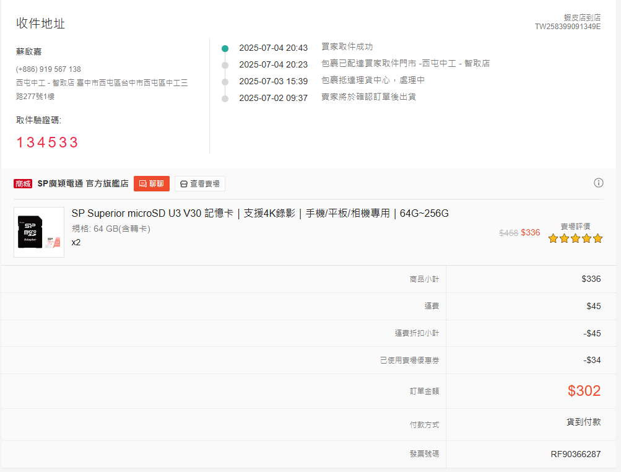Open the SP Superior microSD product title
The height and width of the screenshot is (472, 621).
[x=260, y=214]
